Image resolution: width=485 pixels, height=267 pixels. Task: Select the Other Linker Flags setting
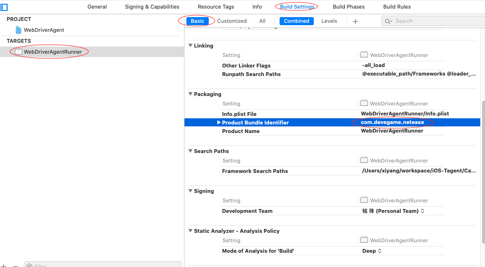click(x=246, y=66)
